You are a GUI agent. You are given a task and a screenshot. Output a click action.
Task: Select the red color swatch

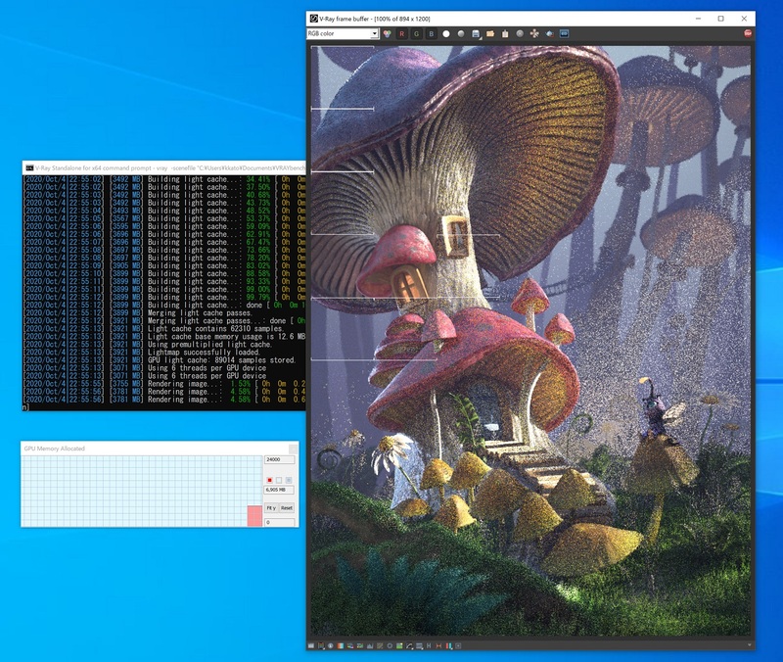pyautogui.click(x=270, y=480)
